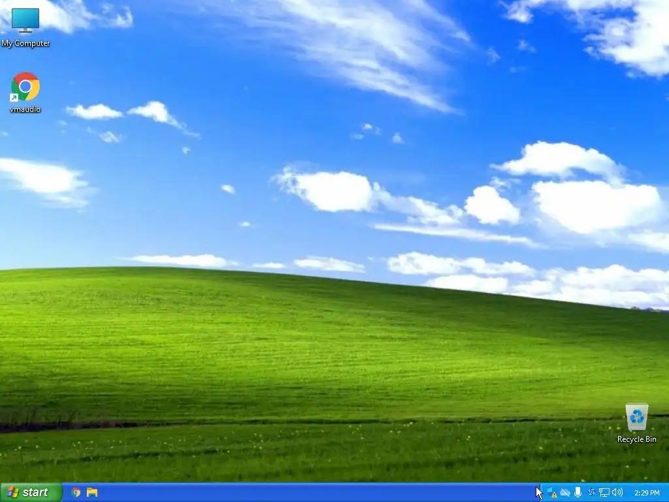The width and height of the screenshot is (669, 502).
Task: Click the 'My Computer' icon label
Action: point(25,43)
